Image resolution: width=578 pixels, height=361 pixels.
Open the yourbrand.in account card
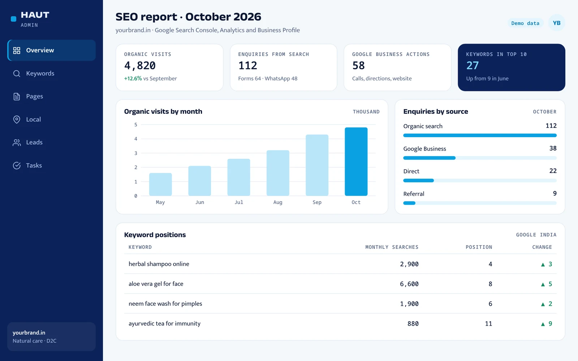click(x=51, y=336)
